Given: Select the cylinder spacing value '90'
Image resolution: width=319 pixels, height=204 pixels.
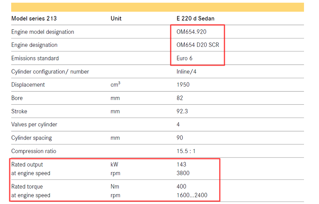Looking at the screenshot, I should click(x=180, y=138).
